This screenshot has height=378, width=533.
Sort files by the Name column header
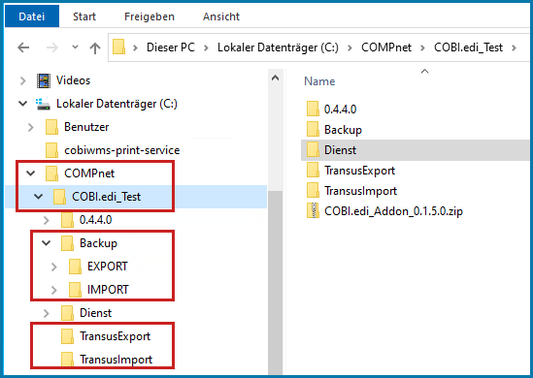(x=319, y=81)
